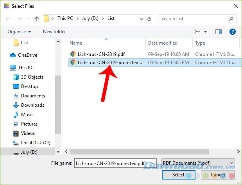This screenshot has height=185, width=242.
Task: Open PDF Documents file type dropdown
Action: 198,163
